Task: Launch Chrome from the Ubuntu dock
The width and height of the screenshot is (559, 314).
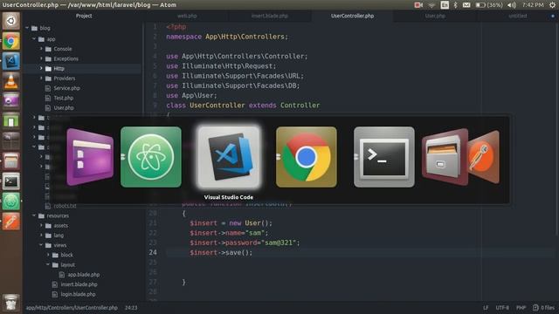Action: [x=11, y=41]
